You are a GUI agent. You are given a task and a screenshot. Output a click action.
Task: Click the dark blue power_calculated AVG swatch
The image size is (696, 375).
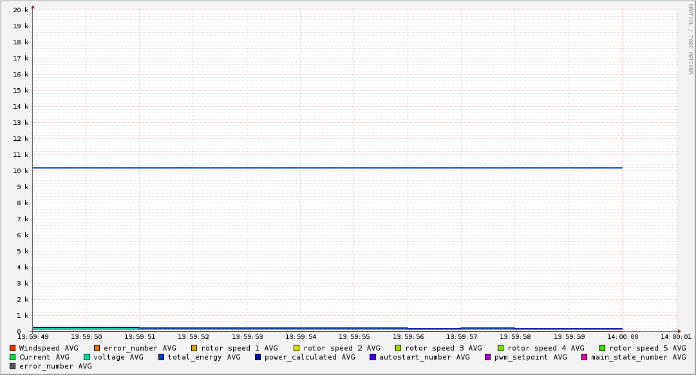coord(258,357)
